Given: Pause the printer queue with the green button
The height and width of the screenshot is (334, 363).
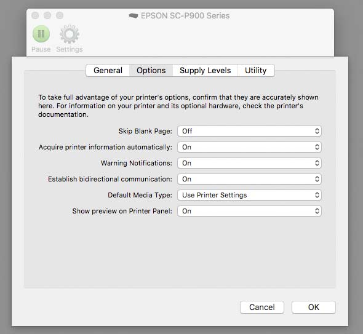Looking at the screenshot, I should [41, 34].
